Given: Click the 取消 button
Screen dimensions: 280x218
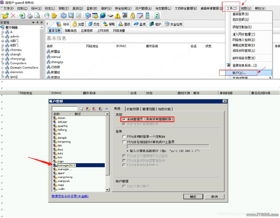Looking at the screenshot, I should pyautogui.click(x=214, y=197).
